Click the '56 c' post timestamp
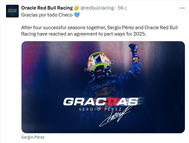The width and height of the screenshot is (189, 143). 122,8
